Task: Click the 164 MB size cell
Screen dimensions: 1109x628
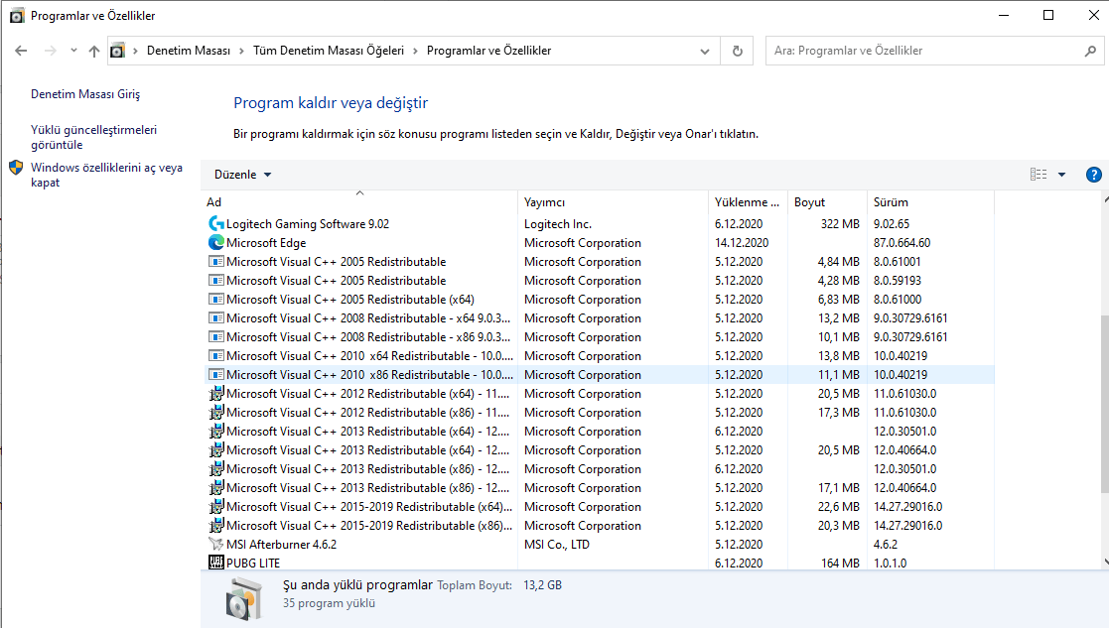Action: (840, 563)
